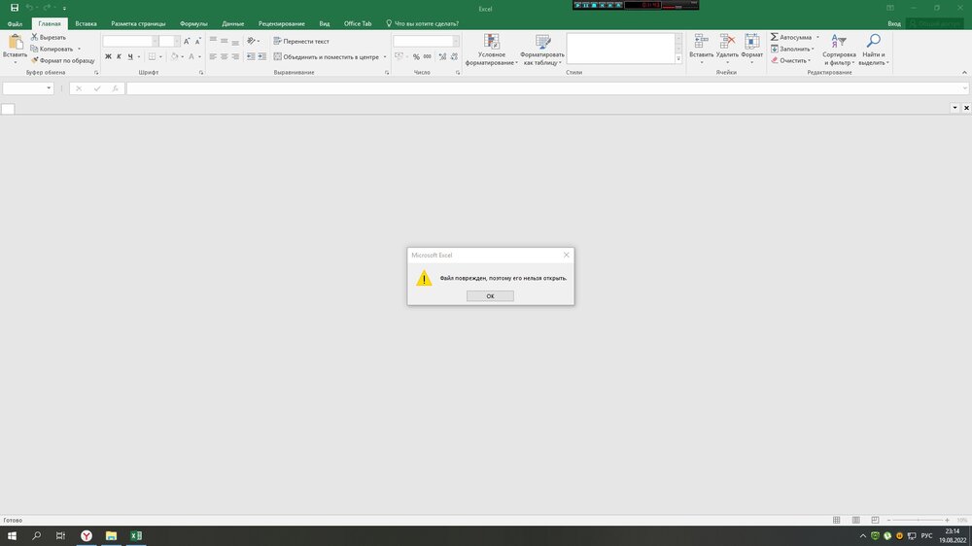Screen dimensions: 972x546
Task: Open Conditional Formatting (Условное форматирование)
Action: click(492, 50)
